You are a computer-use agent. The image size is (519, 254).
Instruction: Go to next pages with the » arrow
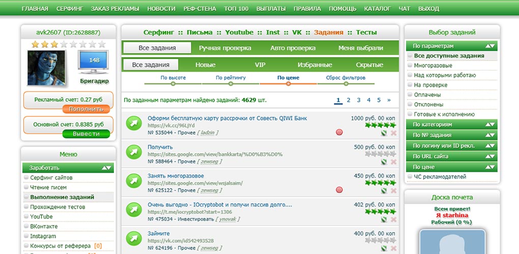(x=389, y=100)
